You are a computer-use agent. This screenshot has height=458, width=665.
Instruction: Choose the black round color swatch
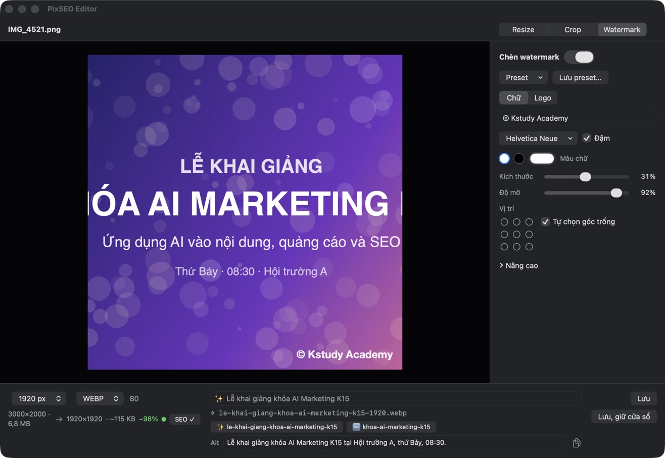(x=519, y=158)
